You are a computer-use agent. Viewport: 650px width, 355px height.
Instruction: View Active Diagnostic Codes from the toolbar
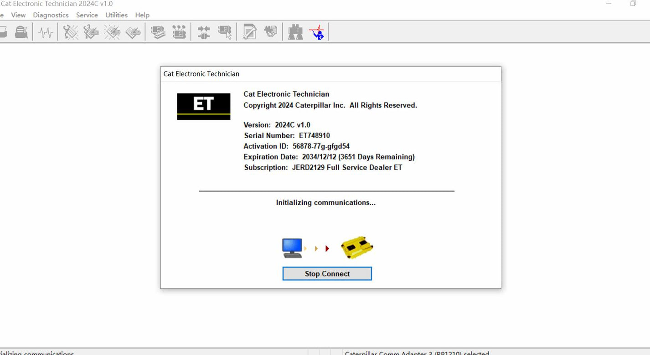(x=69, y=31)
